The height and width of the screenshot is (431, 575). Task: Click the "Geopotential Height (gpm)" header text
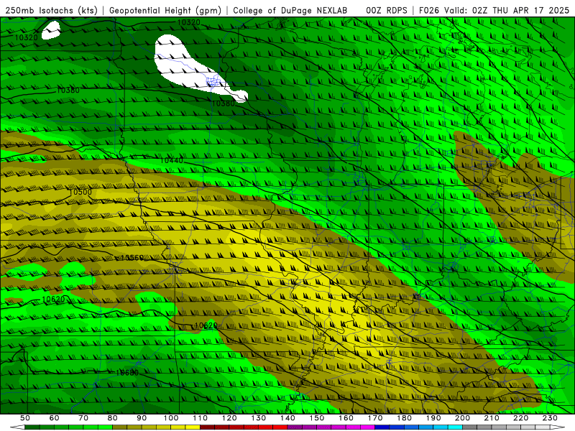pos(165,11)
